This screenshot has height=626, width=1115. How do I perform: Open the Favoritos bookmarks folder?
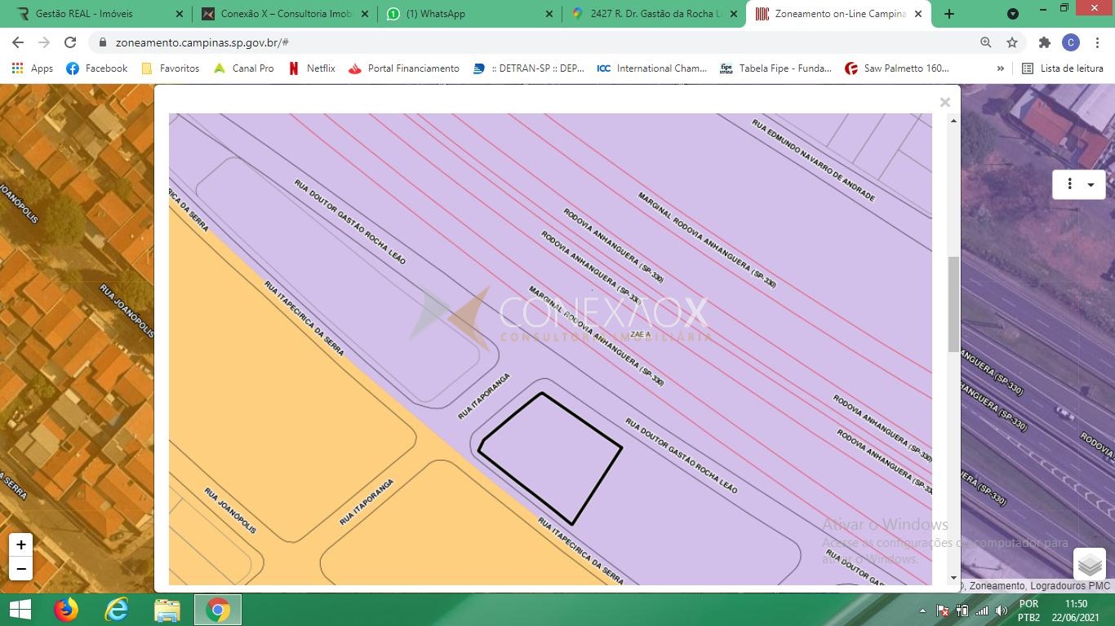170,68
